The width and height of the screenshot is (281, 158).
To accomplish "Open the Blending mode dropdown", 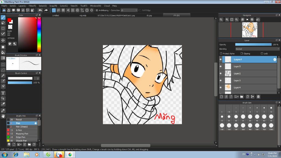I will [x=257, y=49].
